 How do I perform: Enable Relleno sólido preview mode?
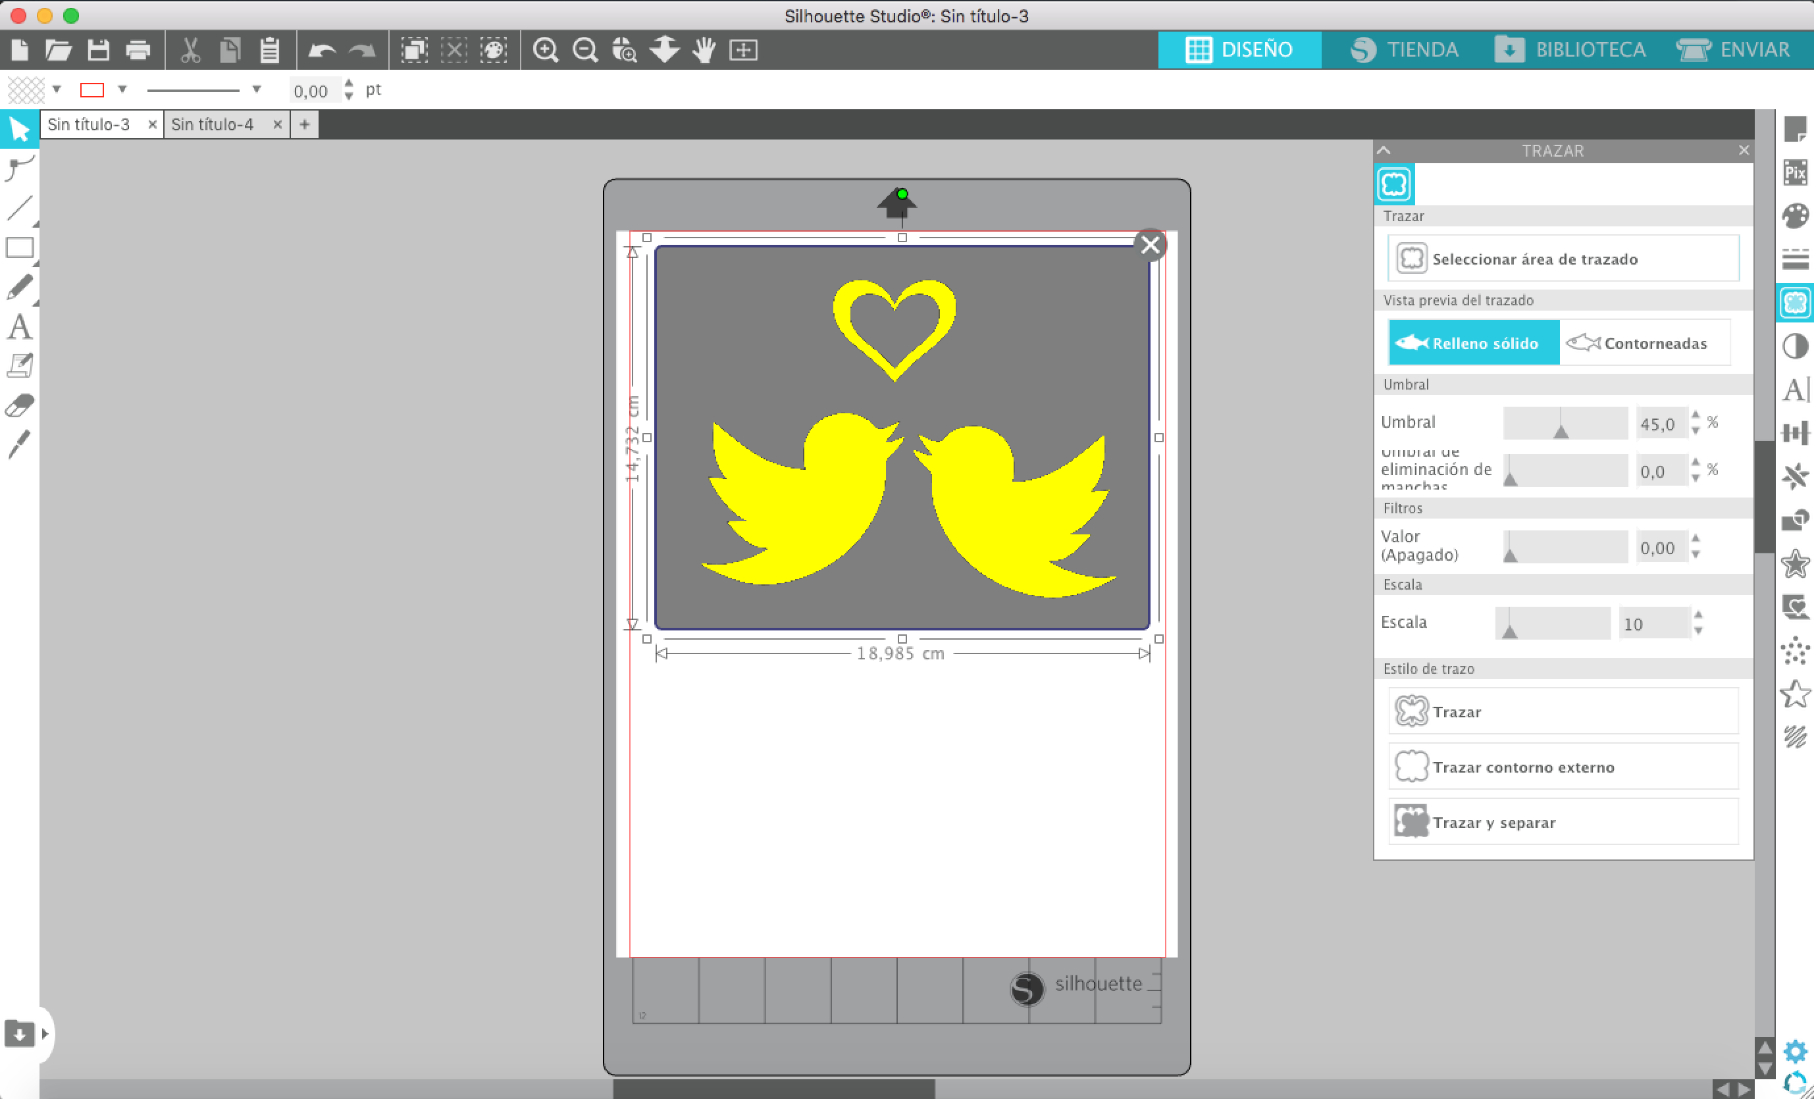(1473, 343)
